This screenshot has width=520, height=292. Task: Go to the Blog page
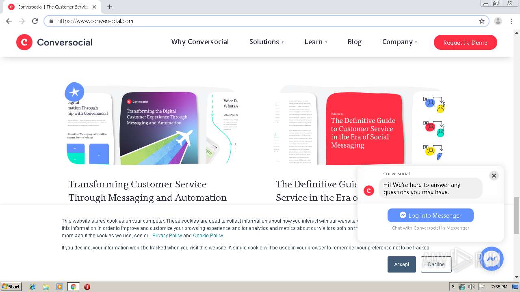(355, 42)
